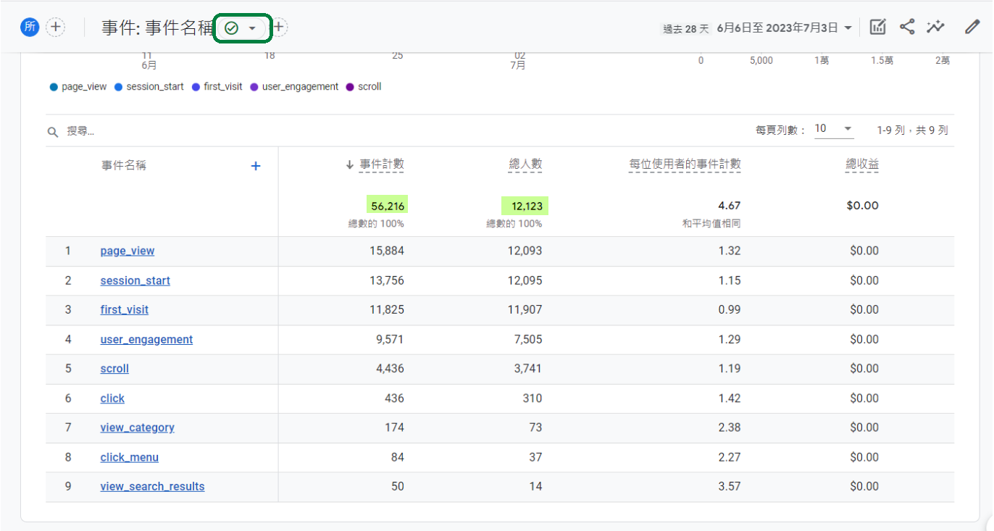Open the scroll event link
This screenshot has height=531, width=994.
coord(114,369)
